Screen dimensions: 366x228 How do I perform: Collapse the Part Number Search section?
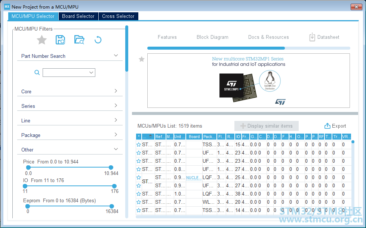(x=116, y=56)
